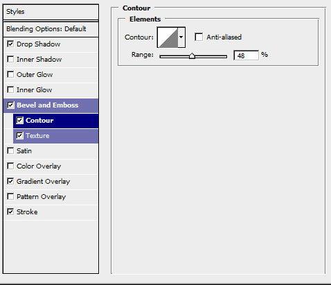Select the Inner Glow label
Viewport: 331px width, 285px height.
coord(35,89)
